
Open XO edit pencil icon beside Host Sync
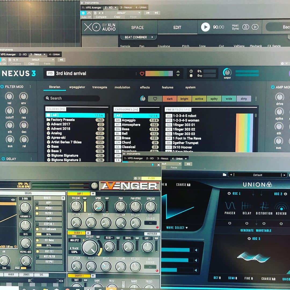coord(246,27)
